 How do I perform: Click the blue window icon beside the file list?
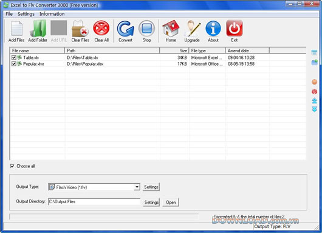[x=314, y=52]
